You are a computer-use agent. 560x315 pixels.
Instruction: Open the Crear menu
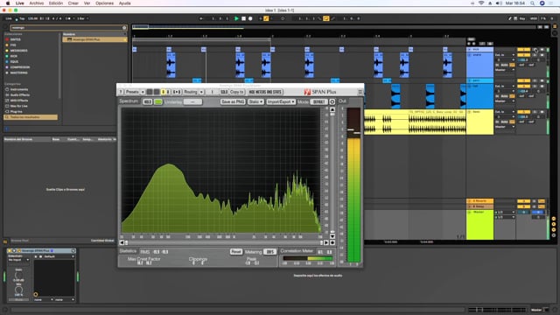point(73,3)
